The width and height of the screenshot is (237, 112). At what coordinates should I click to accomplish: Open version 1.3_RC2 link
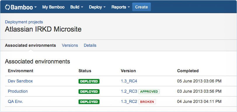(129, 102)
